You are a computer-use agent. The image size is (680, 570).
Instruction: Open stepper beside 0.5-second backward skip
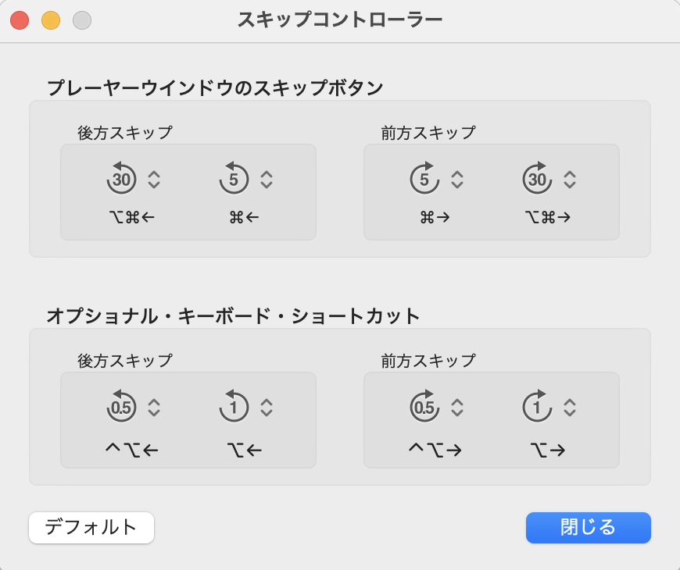coord(154,408)
